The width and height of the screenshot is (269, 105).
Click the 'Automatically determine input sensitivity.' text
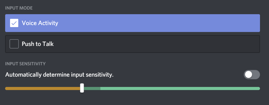click(x=59, y=75)
